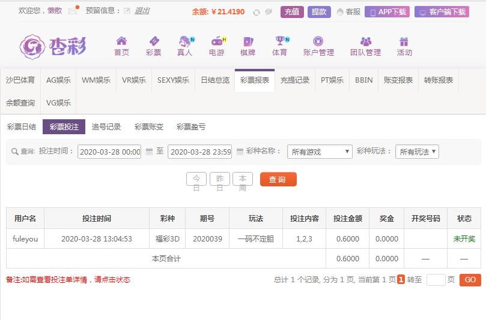Switch to 余额查询 tab
Image resolution: width=486 pixels, height=320 pixels.
coord(20,102)
